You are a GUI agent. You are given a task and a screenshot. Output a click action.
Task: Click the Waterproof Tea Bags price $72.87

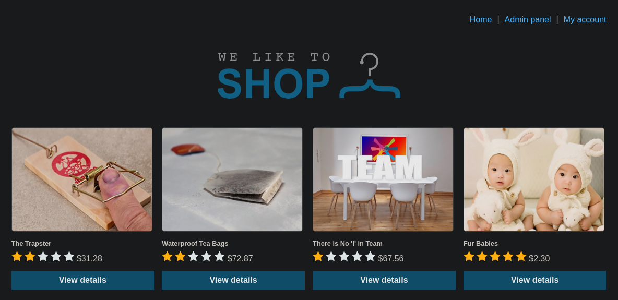point(240,259)
